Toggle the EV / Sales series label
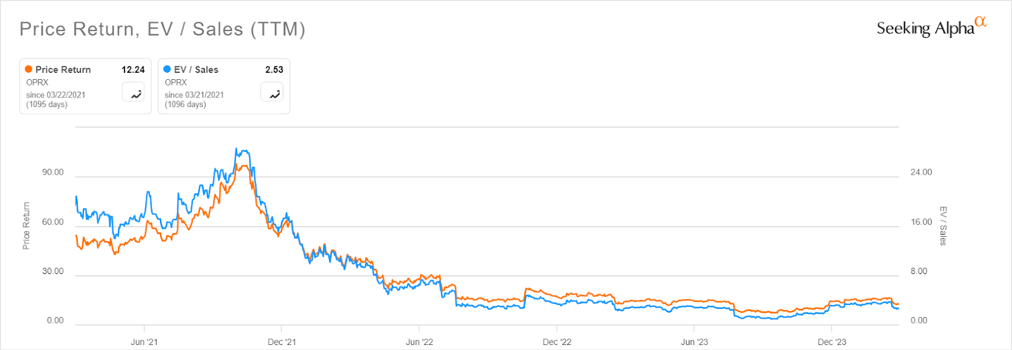1012x350 pixels. (x=196, y=70)
